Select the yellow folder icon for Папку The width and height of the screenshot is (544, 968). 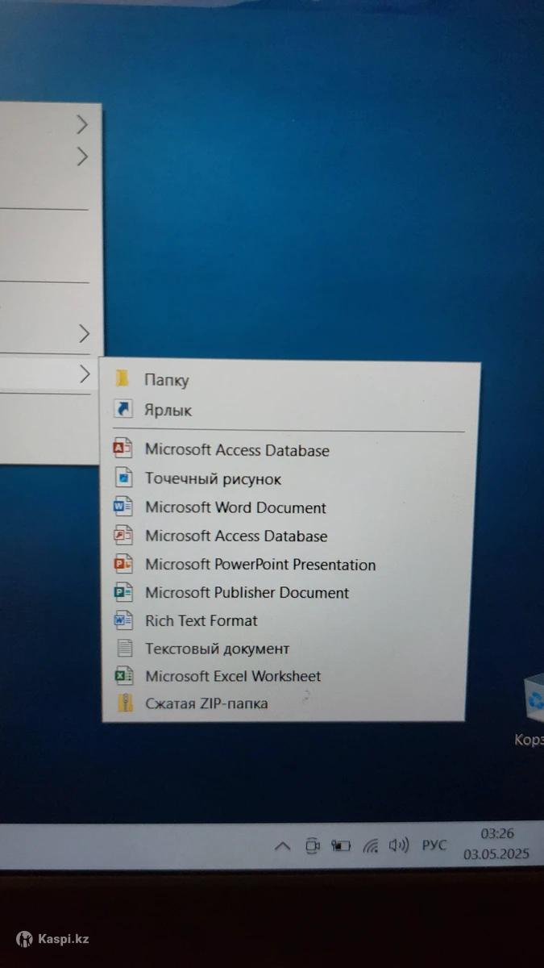pos(123,378)
